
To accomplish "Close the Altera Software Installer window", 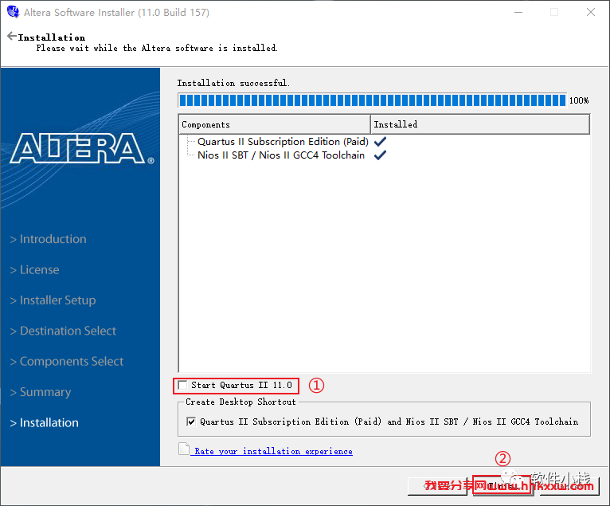I will point(591,13).
